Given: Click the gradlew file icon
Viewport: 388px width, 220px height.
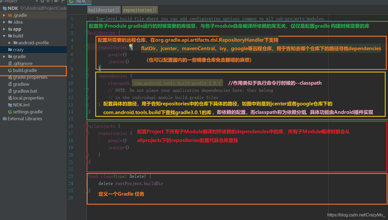Looking at the screenshot, I should click(10, 84).
